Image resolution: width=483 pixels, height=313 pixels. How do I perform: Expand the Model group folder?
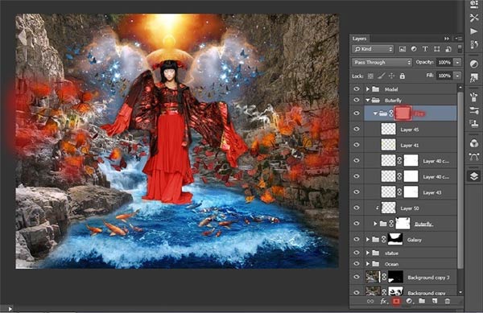(368, 89)
